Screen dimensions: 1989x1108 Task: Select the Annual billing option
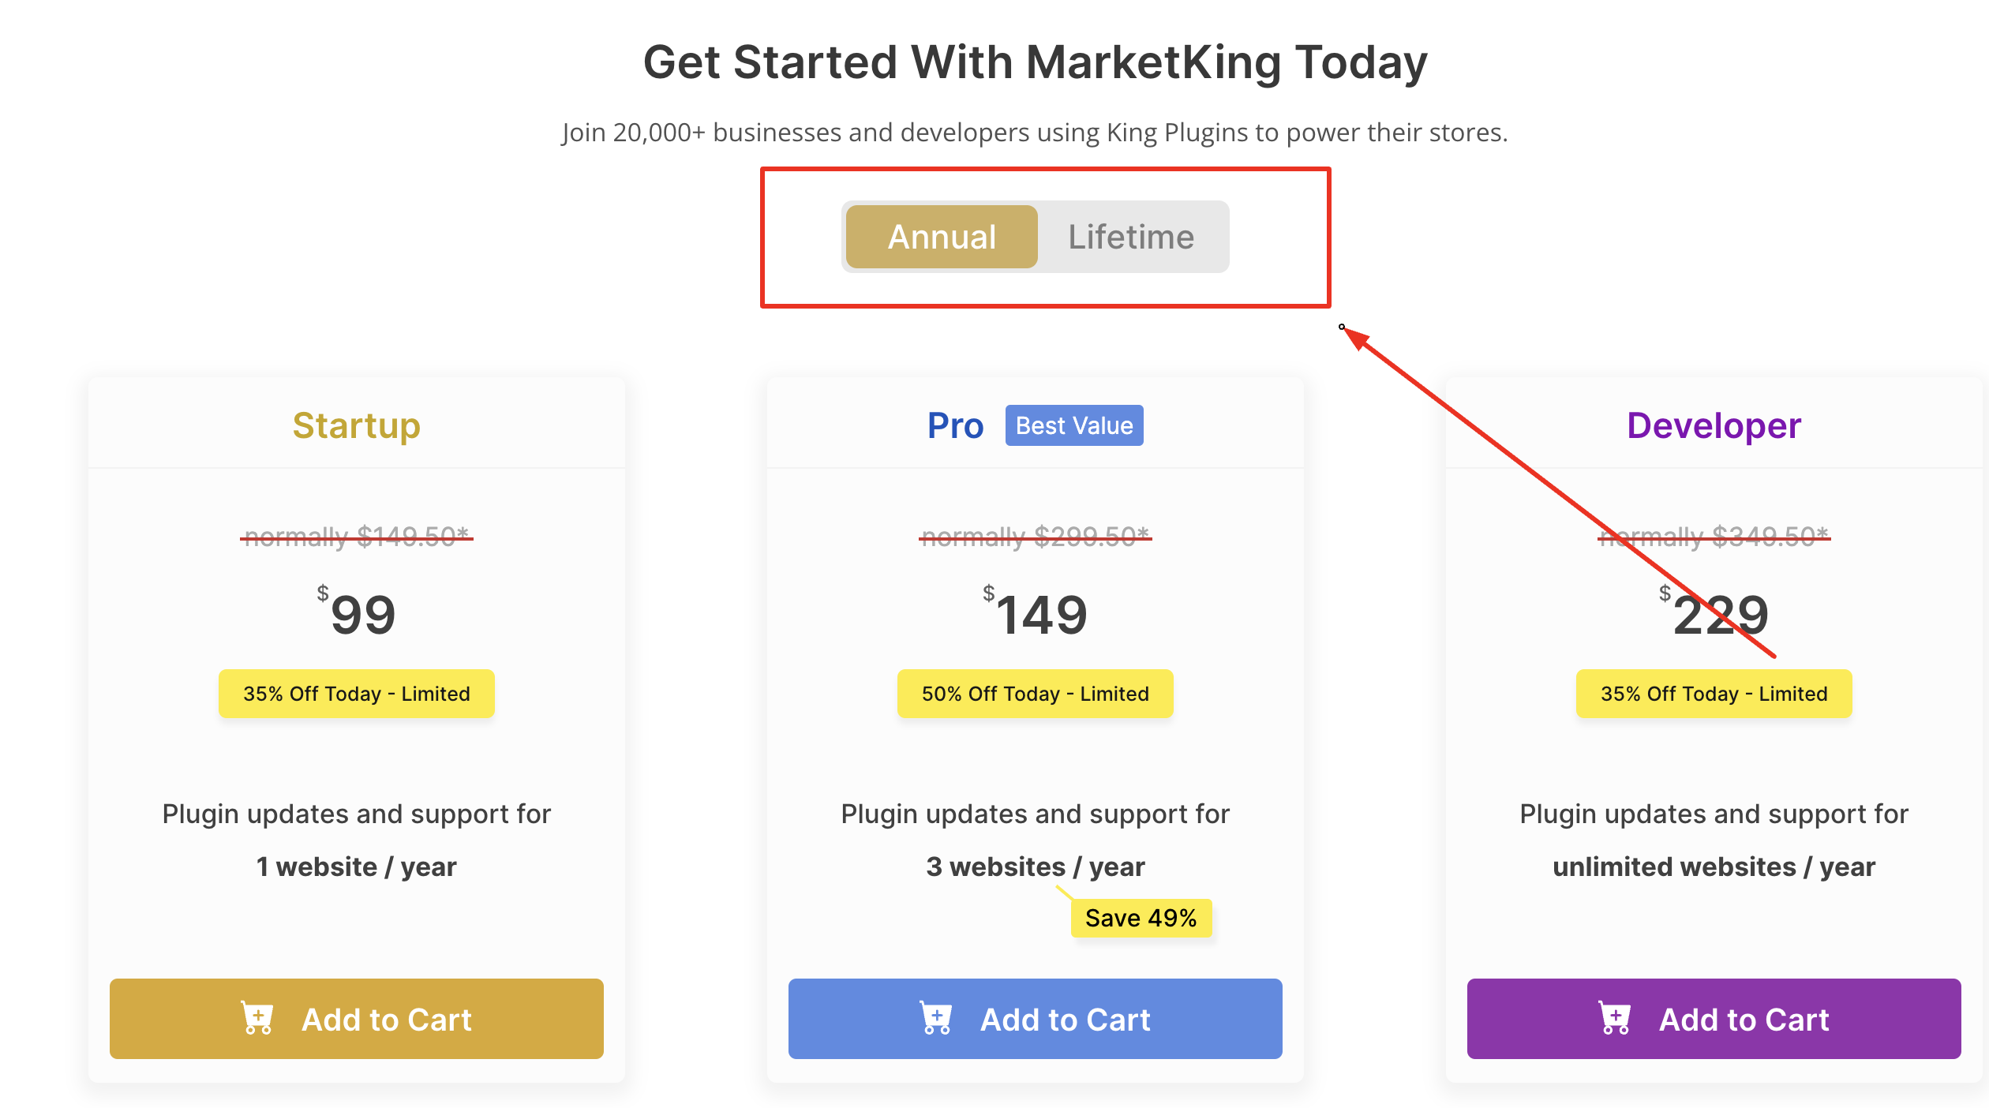(x=942, y=237)
